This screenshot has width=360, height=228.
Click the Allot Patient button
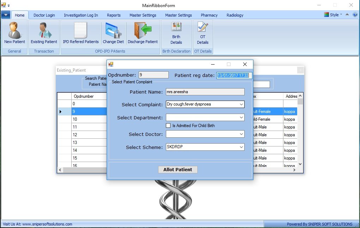coord(178,170)
